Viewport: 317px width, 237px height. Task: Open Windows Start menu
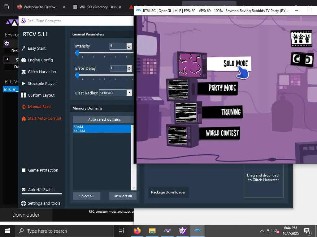point(7,231)
